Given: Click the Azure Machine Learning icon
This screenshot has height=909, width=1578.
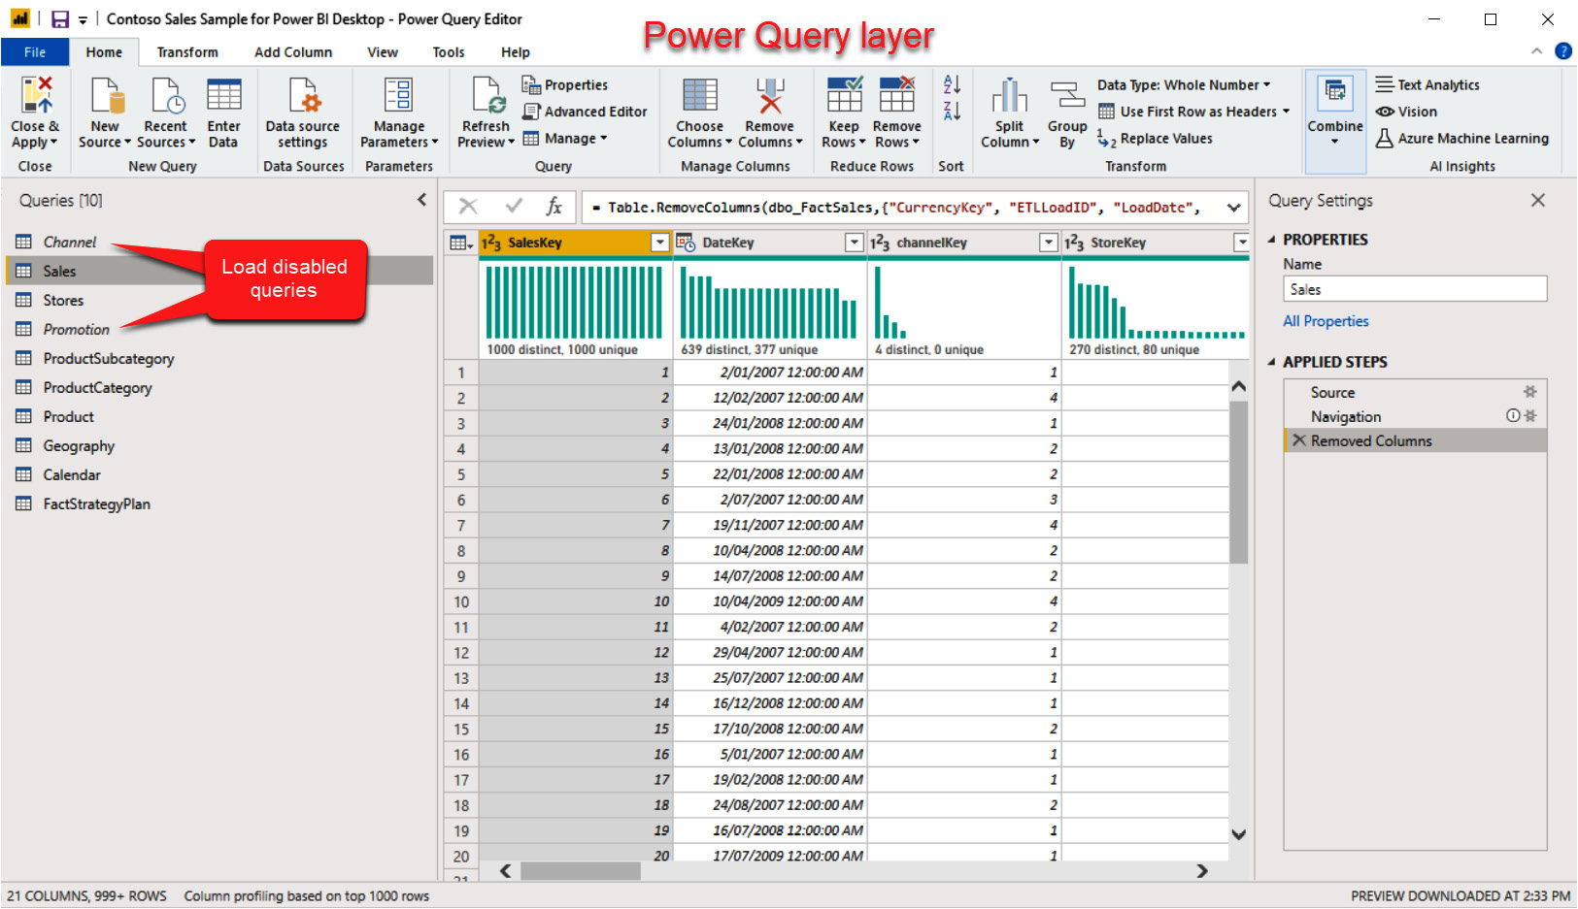Looking at the screenshot, I should tap(1385, 139).
